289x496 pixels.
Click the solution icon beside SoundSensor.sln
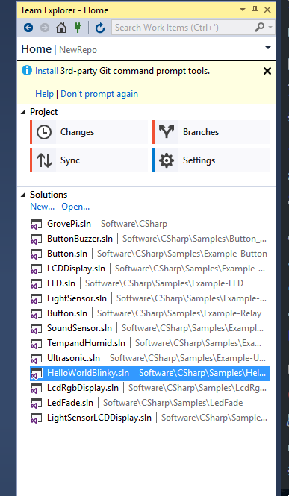point(37,329)
